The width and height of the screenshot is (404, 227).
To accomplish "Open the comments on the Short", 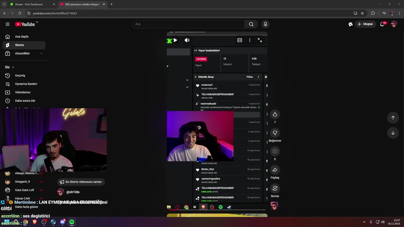I will [275, 151].
